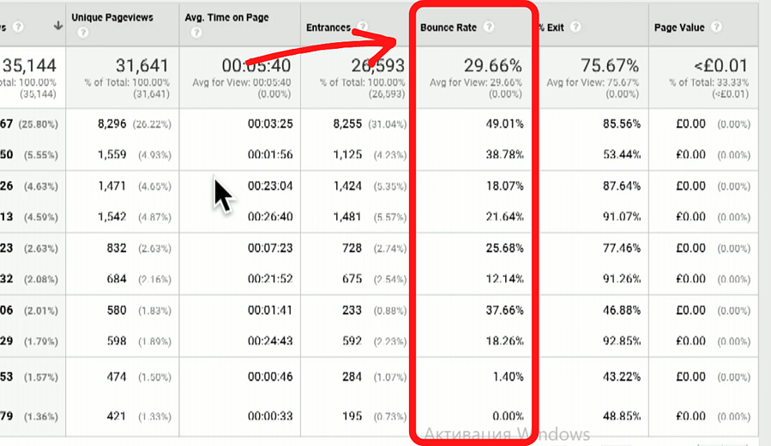Open the help icon beside Page Value
Screen dimensions: 771x446
pos(716,27)
